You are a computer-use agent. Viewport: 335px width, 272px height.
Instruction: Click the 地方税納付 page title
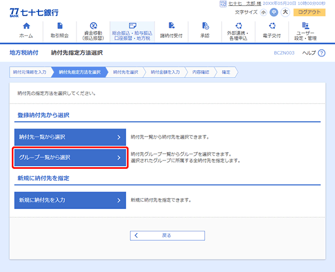24,53
